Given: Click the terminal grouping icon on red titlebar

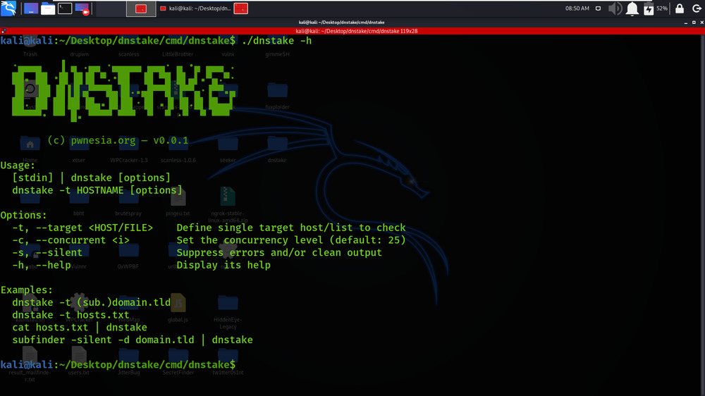Looking at the screenshot, I should click(x=4, y=31).
